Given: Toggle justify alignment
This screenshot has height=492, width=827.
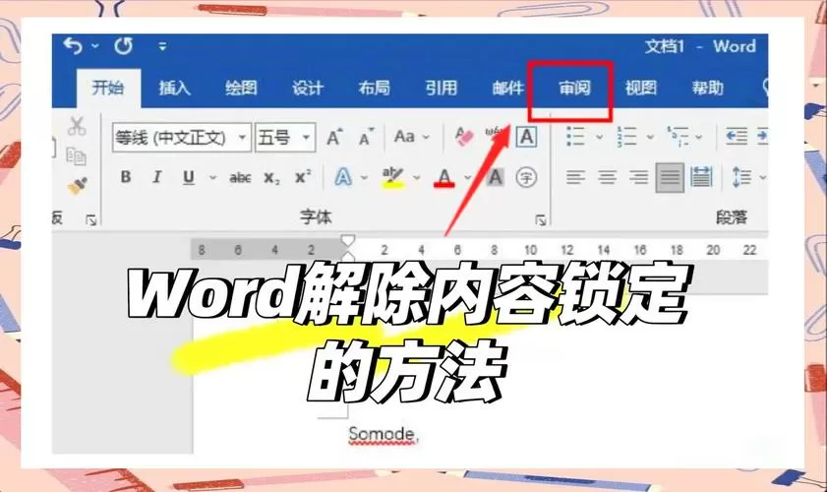Looking at the screenshot, I should (x=670, y=177).
